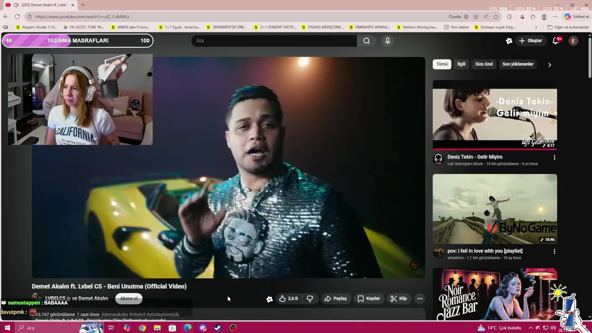Select the Size özel filter chip
This screenshot has width=592, height=333.
click(x=484, y=64)
